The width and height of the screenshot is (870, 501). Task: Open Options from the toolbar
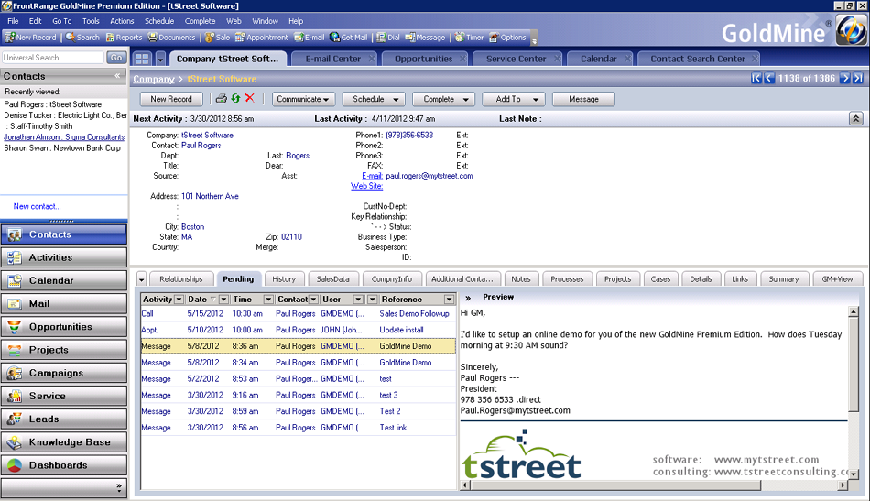507,38
